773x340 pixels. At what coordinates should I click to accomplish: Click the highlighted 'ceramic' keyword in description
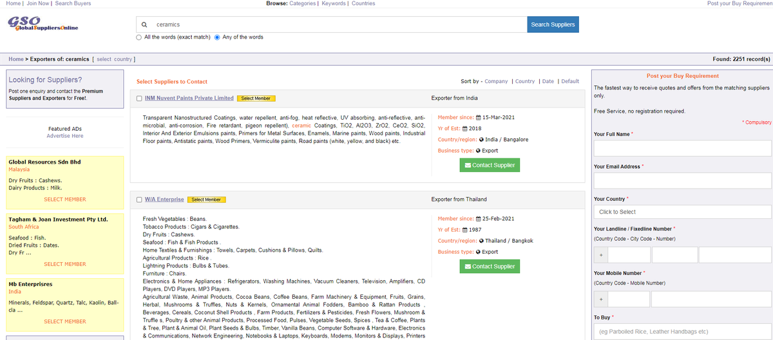pyautogui.click(x=301, y=126)
